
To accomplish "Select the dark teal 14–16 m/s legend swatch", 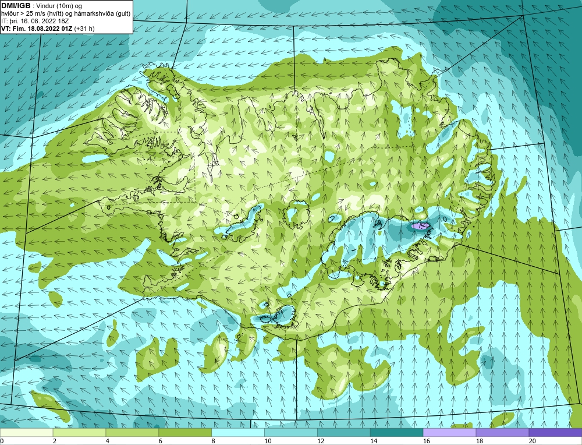I will click(x=397, y=432).
